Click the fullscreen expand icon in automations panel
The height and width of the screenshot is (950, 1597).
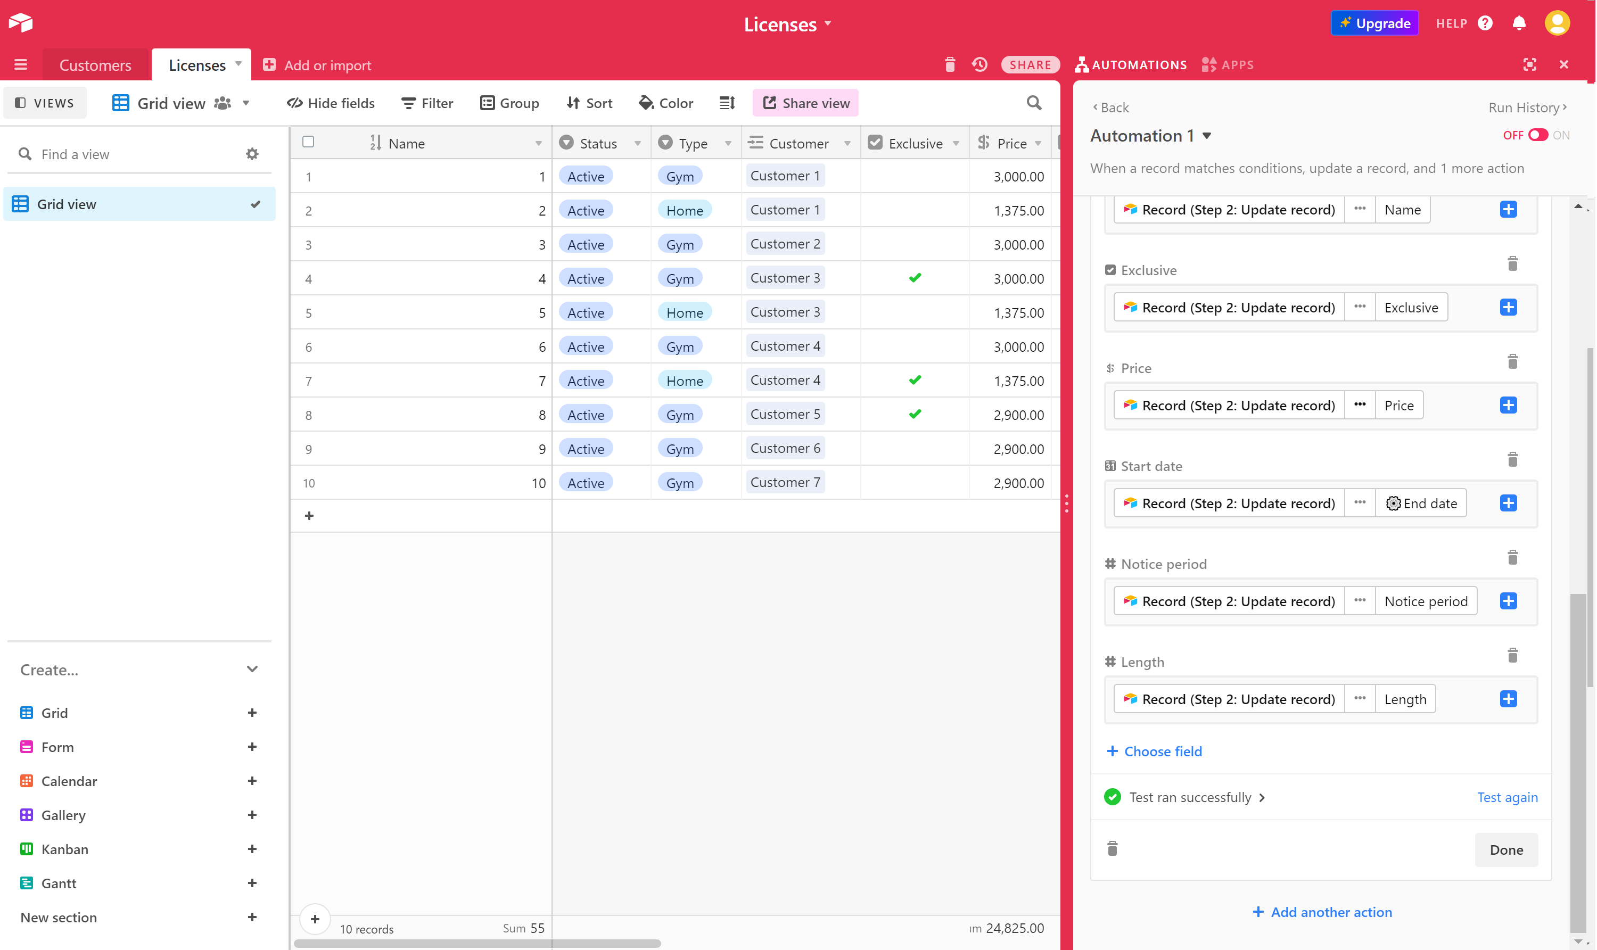coord(1529,64)
